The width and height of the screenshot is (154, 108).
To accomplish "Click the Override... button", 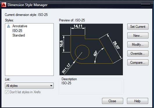I will [138, 54].
